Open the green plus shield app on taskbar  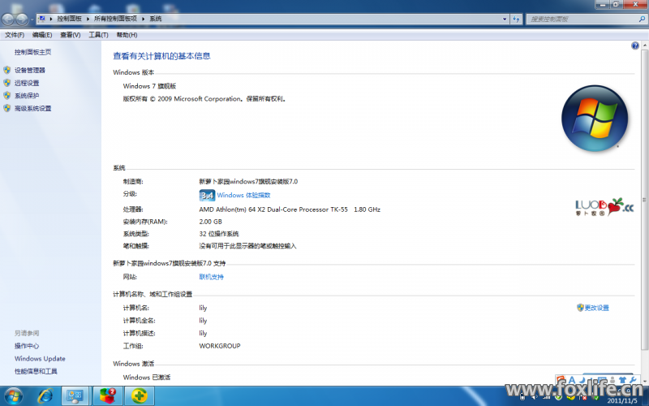pyautogui.click(x=140, y=396)
